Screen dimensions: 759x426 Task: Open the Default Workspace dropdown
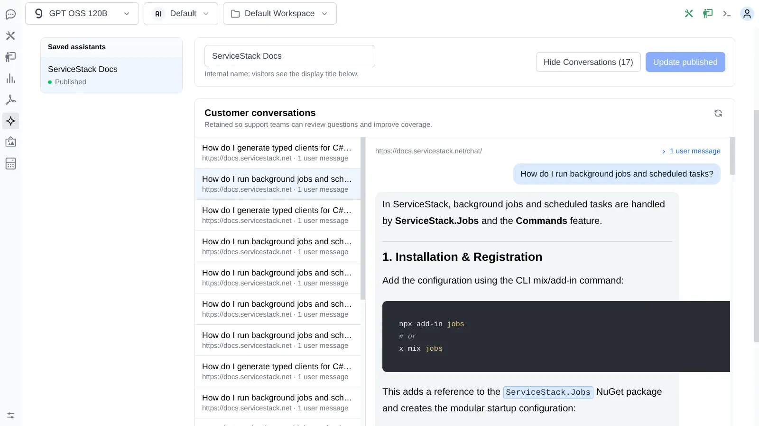tap(280, 14)
